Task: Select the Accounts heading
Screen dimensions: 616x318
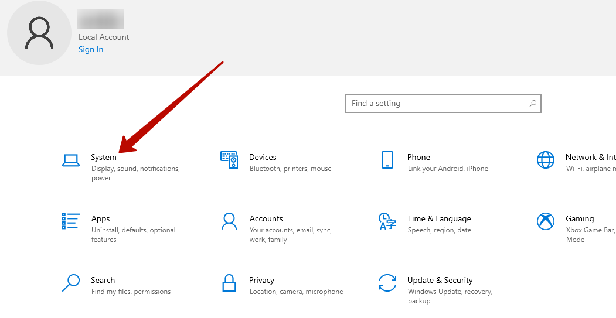Action: pyautogui.click(x=266, y=218)
